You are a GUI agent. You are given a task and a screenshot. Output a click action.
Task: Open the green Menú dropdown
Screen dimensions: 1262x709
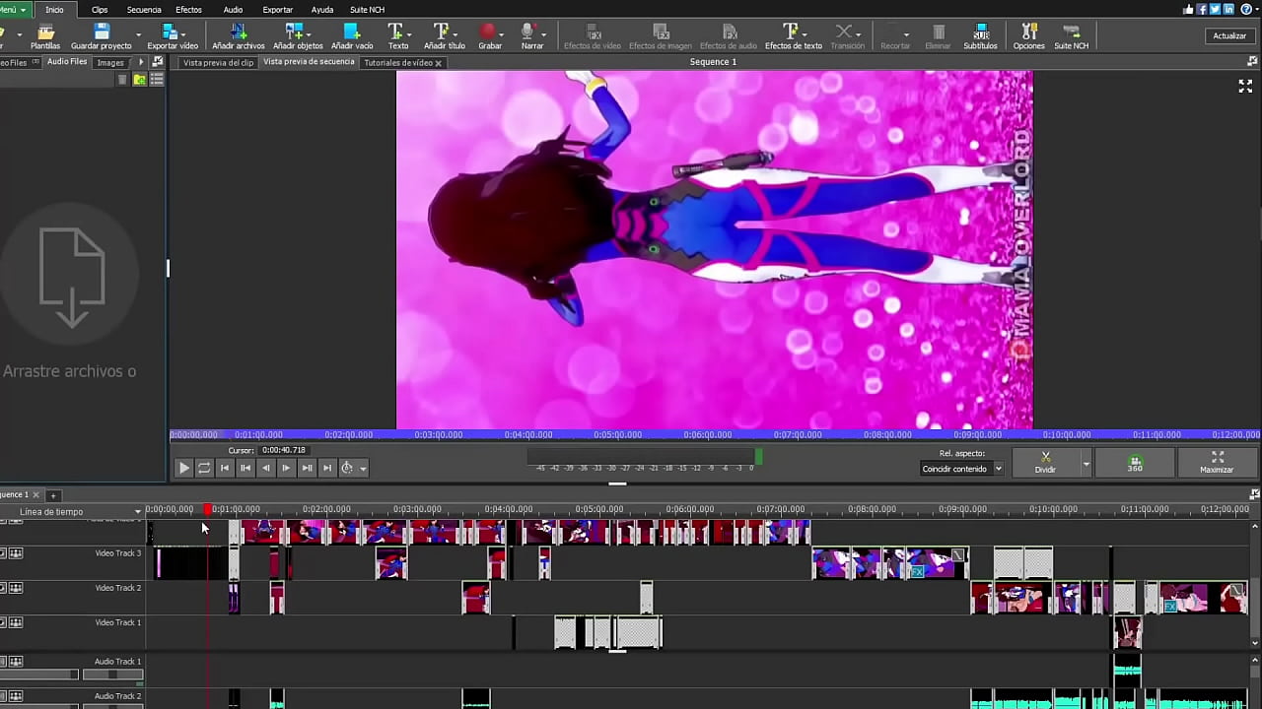[x=14, y=9]
